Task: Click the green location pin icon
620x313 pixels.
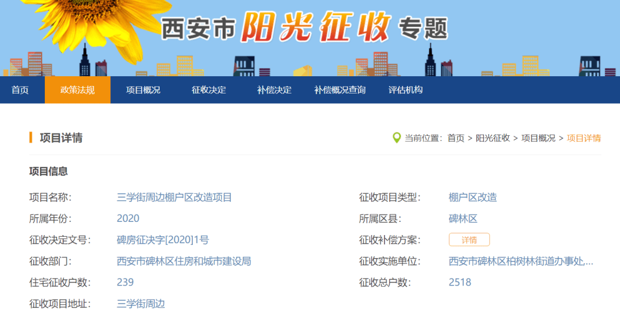Action: (x=396, y=138)
